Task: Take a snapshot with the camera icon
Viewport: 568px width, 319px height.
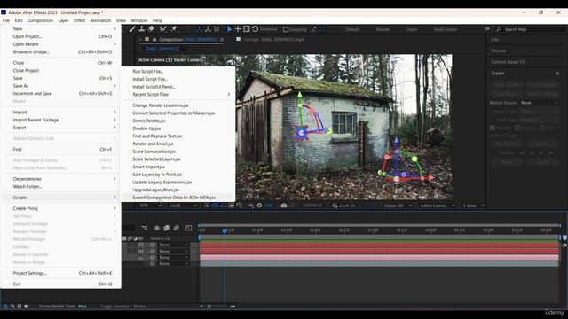Action: 284,206
